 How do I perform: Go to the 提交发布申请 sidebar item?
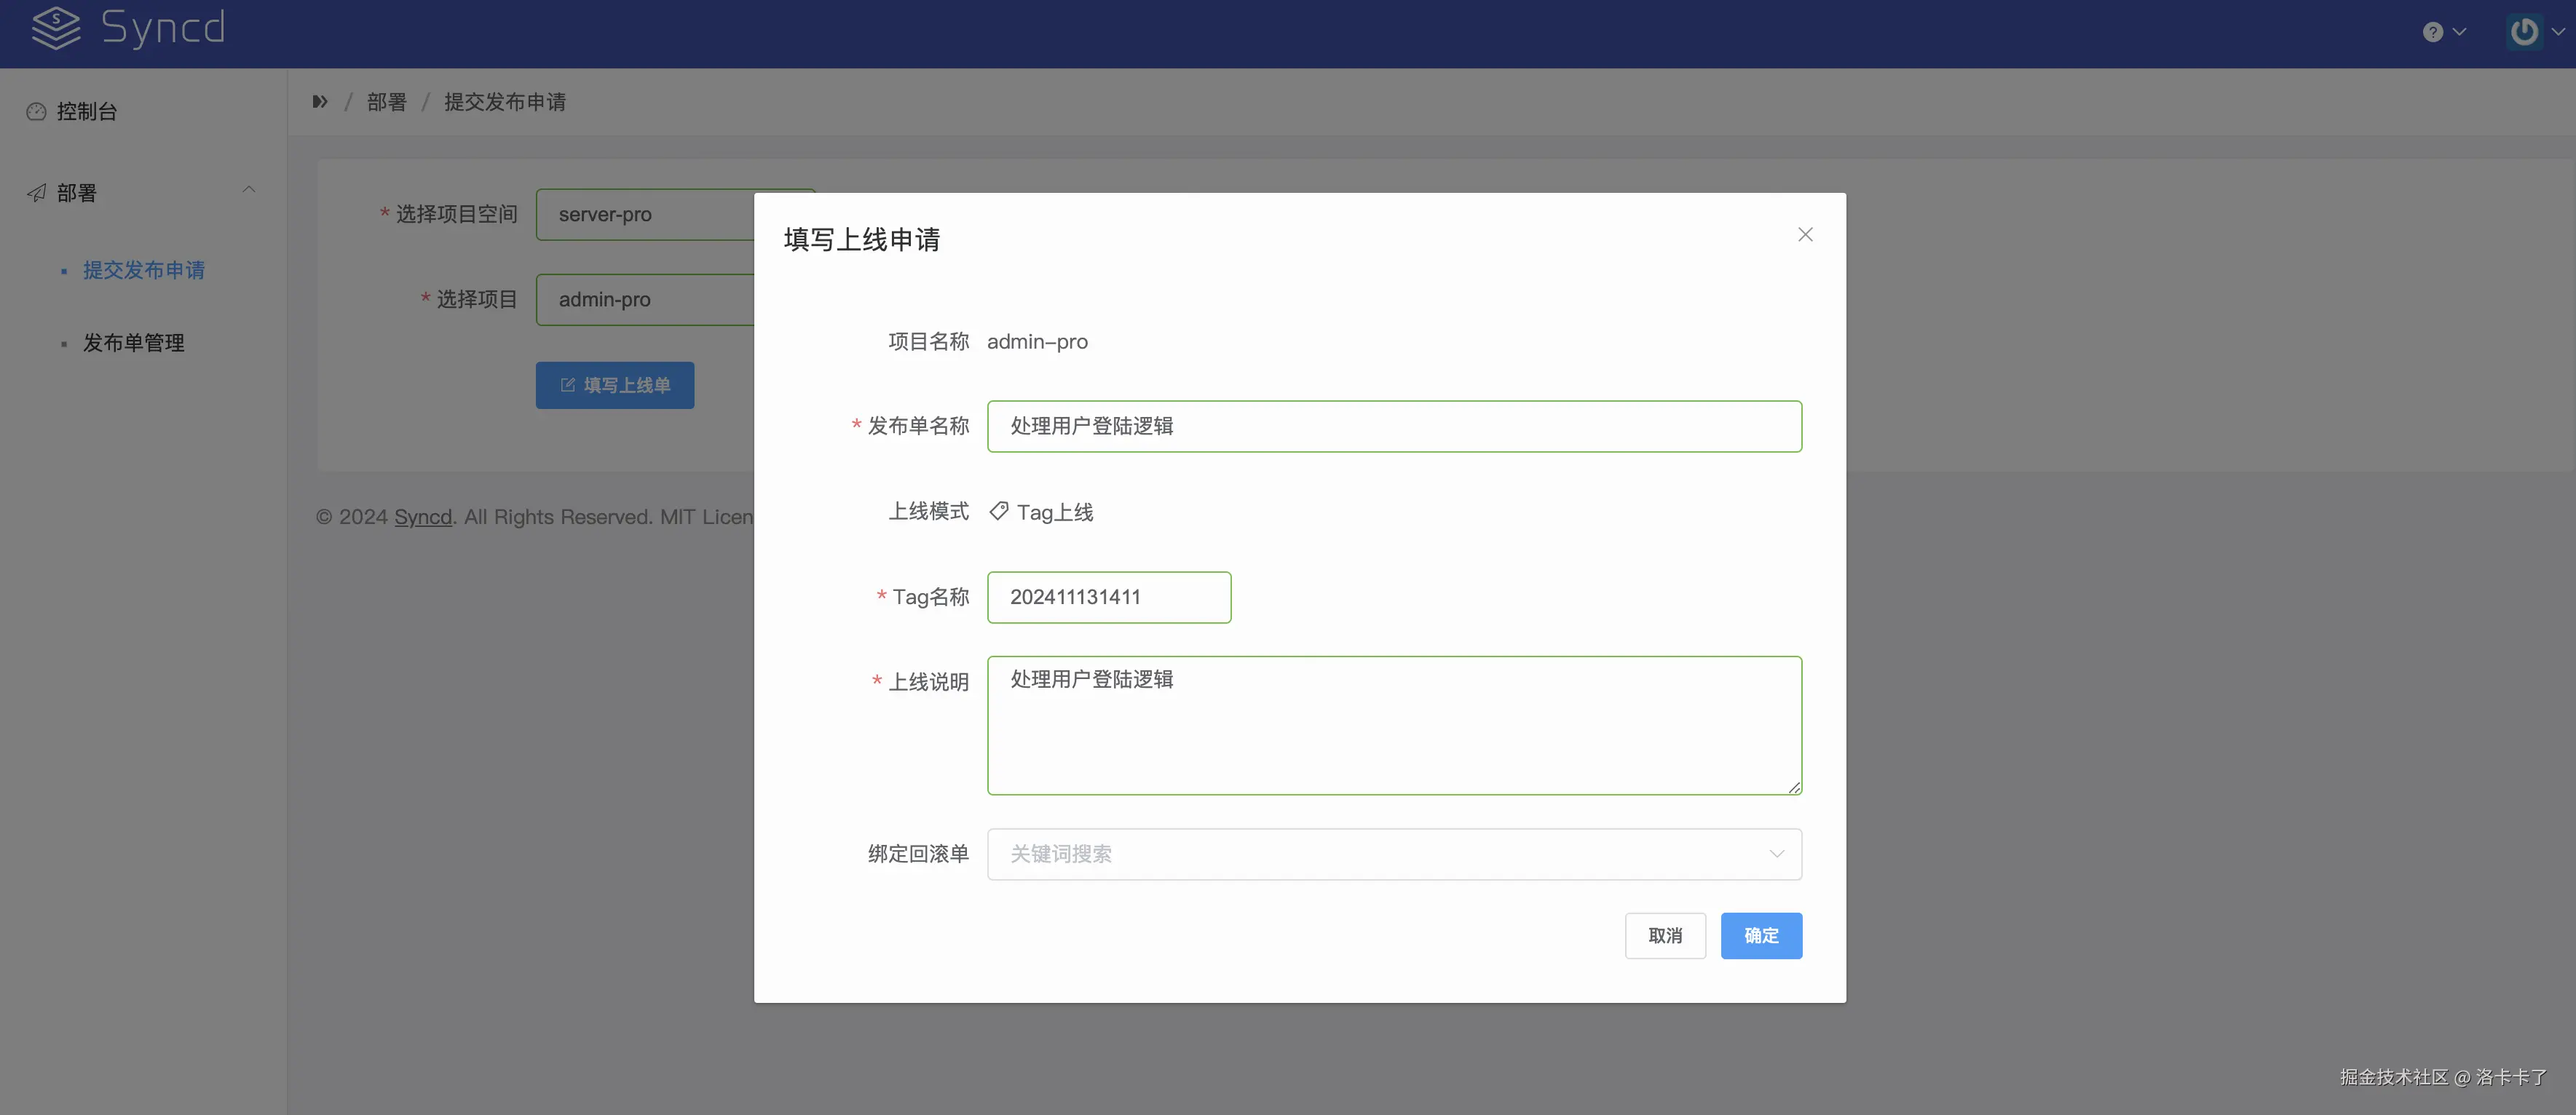click(143, 270)
